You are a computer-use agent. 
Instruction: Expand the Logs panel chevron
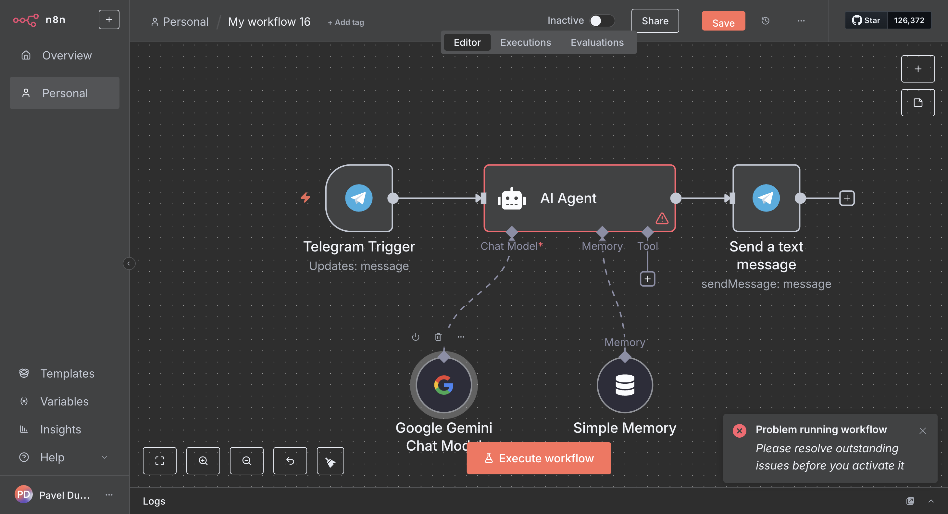pos(931,501)
